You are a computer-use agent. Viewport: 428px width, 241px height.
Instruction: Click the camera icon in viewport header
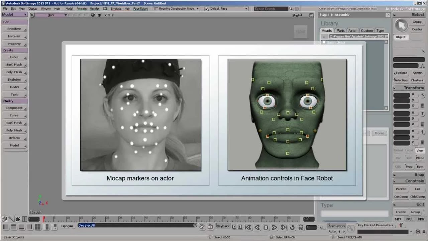pos(93,15)
